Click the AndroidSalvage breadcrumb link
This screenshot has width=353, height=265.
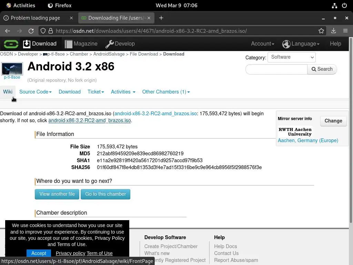coord(109,54)
